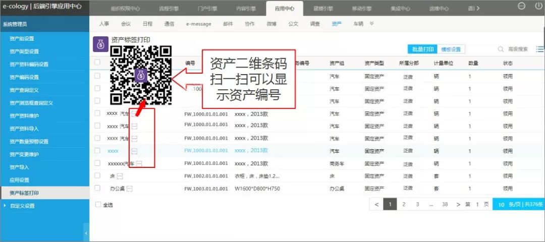545x242 pixels.
Task: Click the search magnifier icon
Action: click(x=501, y=49)
